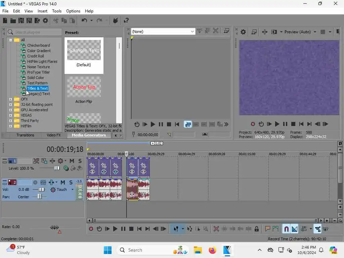344x258 pixels.
Task: Select the Test Pattern generator
Action: click(37, 83)
